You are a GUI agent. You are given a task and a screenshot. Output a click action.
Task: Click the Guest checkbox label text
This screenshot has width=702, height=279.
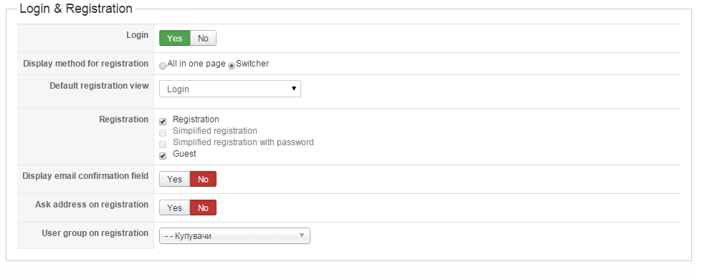pyautogui.click(x=184, y=154)
